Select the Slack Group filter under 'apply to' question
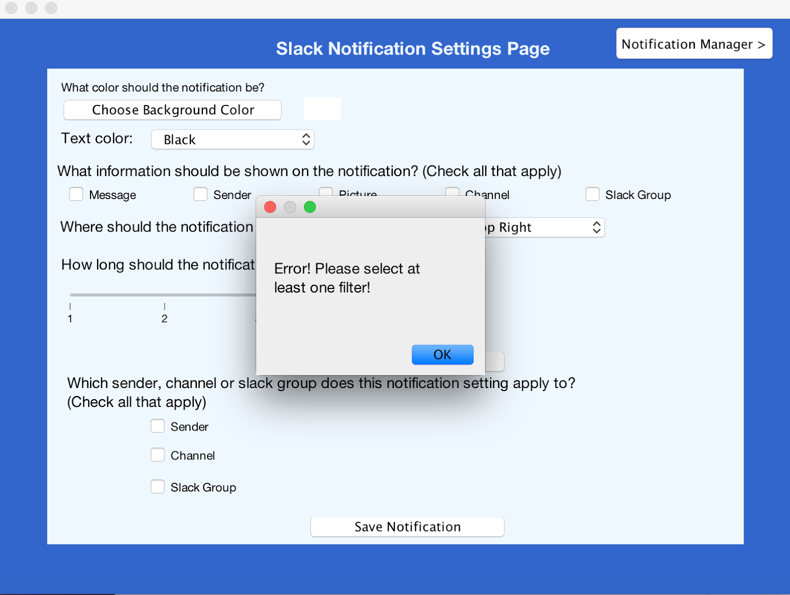The width and height of the screenshot is (790, 595). (157, 486)
